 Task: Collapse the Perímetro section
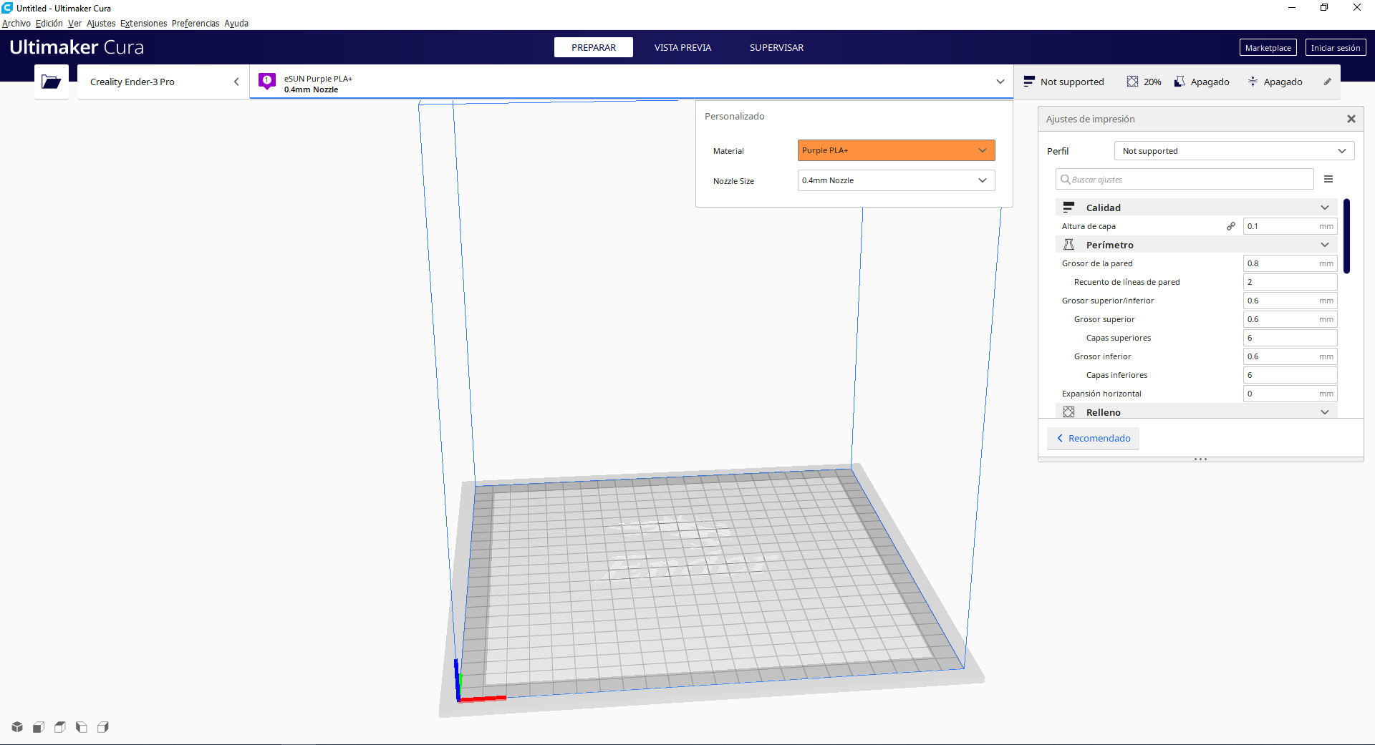click(1325, 245)
